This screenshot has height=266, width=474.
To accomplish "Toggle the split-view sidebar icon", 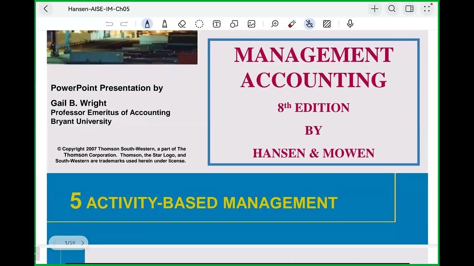I will [410, 9].
